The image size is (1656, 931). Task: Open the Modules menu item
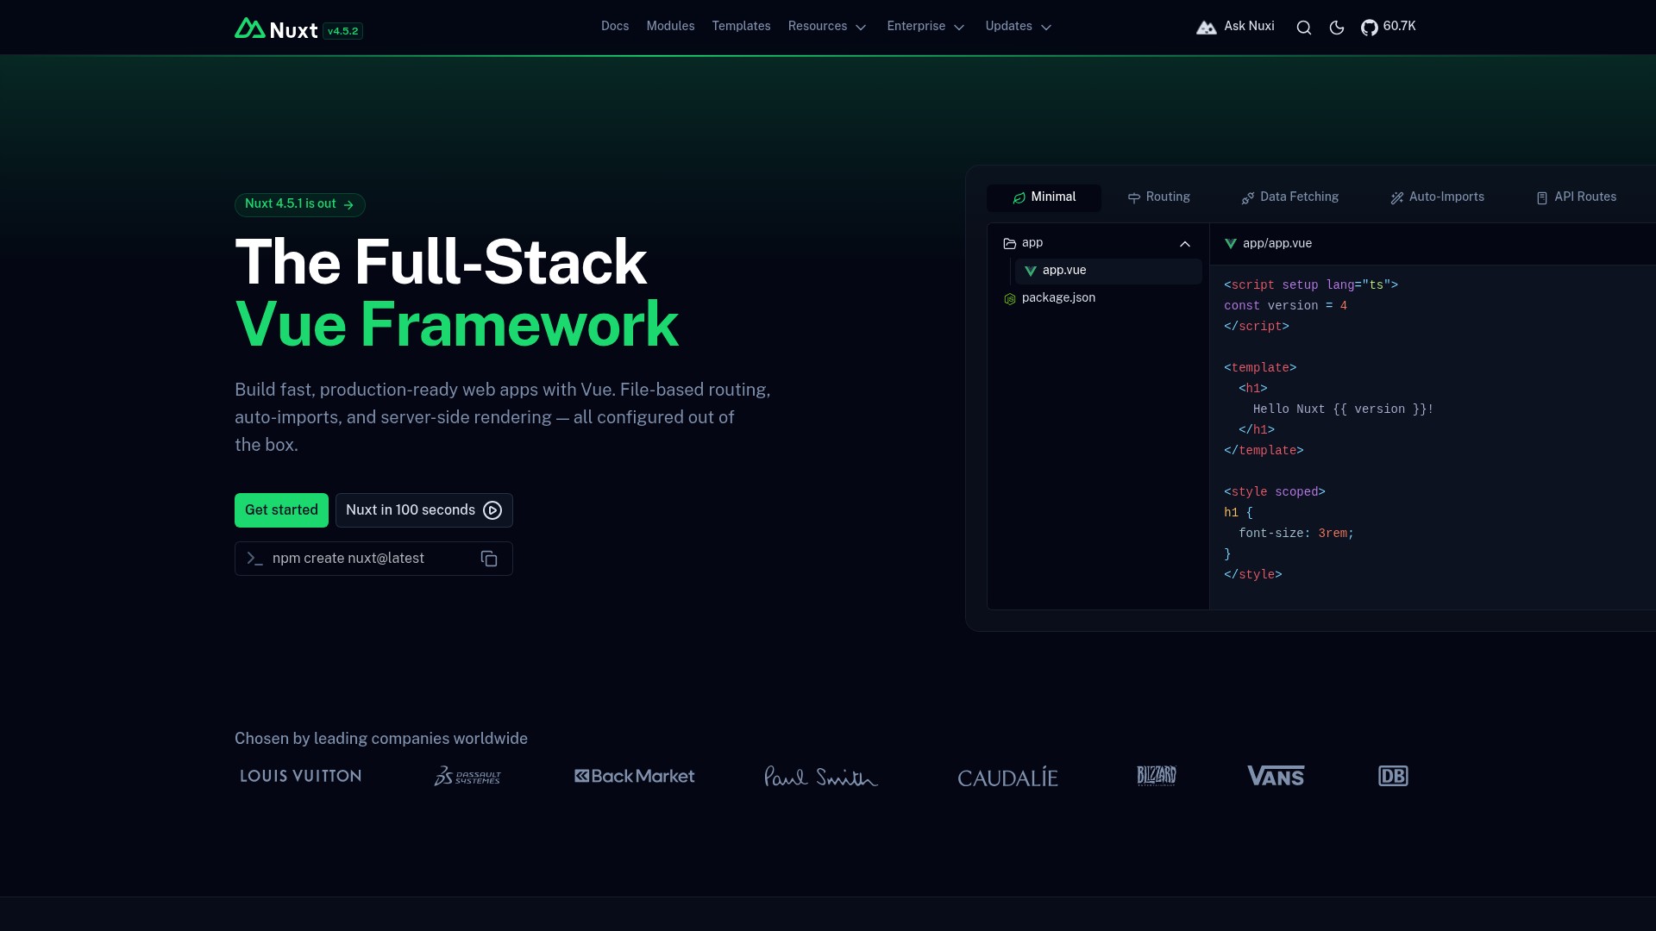click(x=671, y=27)
